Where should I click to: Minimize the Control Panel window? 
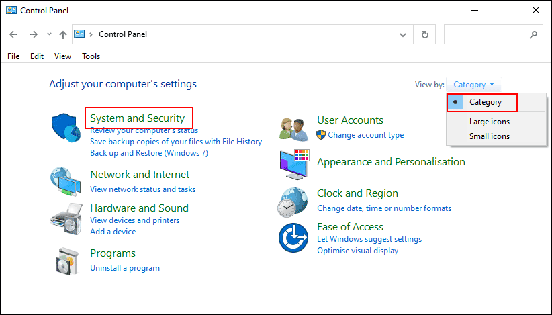coord(475,10)
